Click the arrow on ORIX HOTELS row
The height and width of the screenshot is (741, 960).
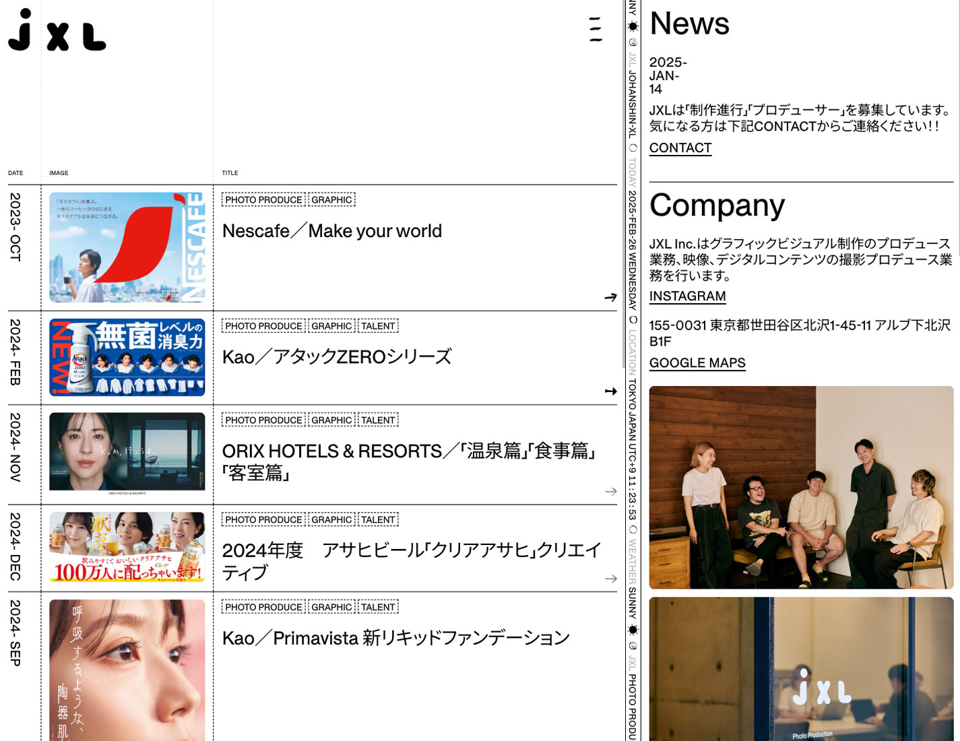(x=610, y=491)
